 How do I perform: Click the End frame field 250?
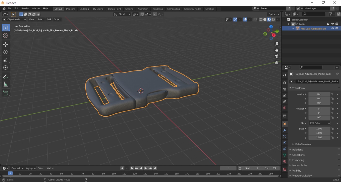271,168
